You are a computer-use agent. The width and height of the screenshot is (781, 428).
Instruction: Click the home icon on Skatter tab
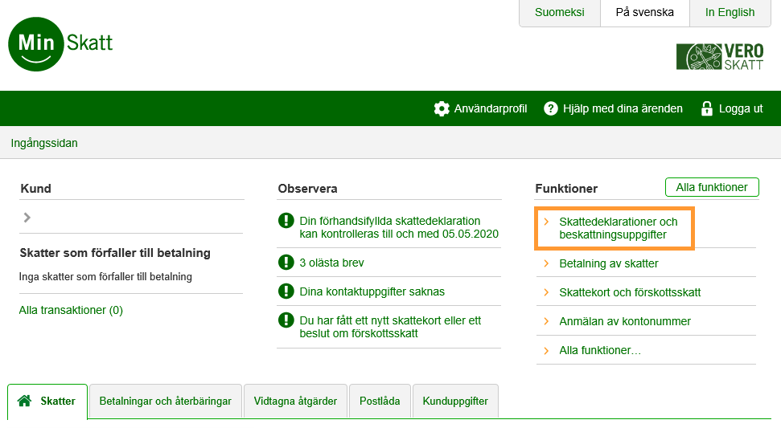[x=25, y=401]
